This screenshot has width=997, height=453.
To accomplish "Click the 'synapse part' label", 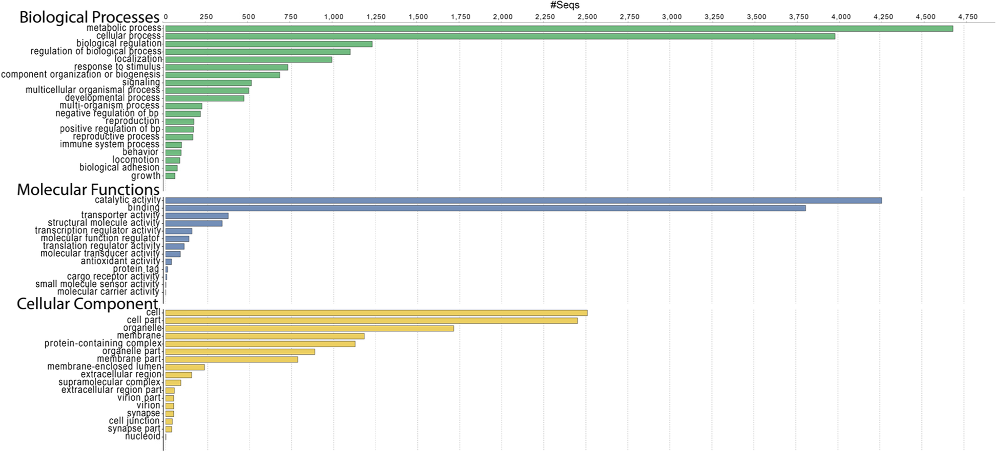I will (x=134, y=429).
